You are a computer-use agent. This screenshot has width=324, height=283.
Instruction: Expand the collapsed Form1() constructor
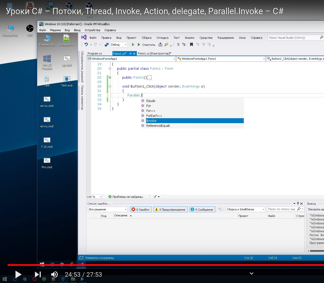pos(110,77)
